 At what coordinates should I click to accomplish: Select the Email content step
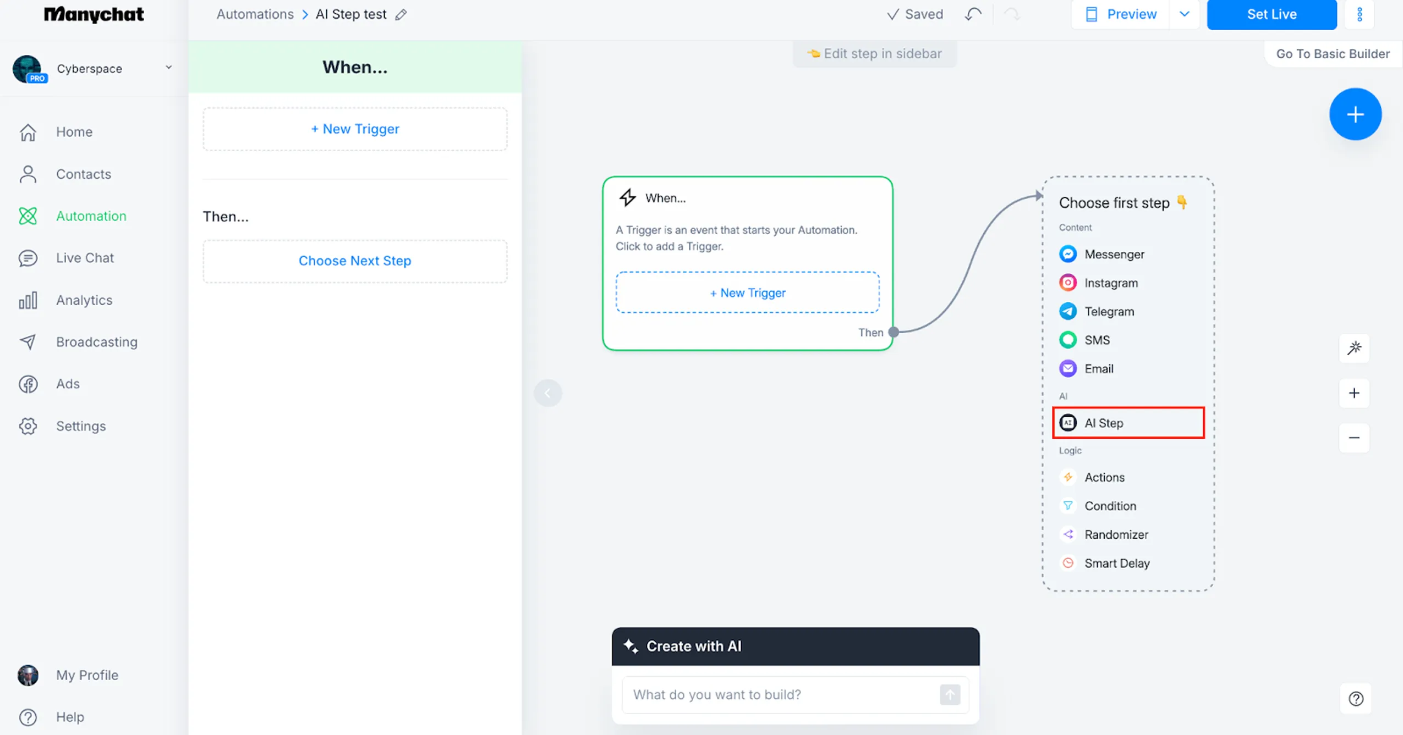(1098, 368)
